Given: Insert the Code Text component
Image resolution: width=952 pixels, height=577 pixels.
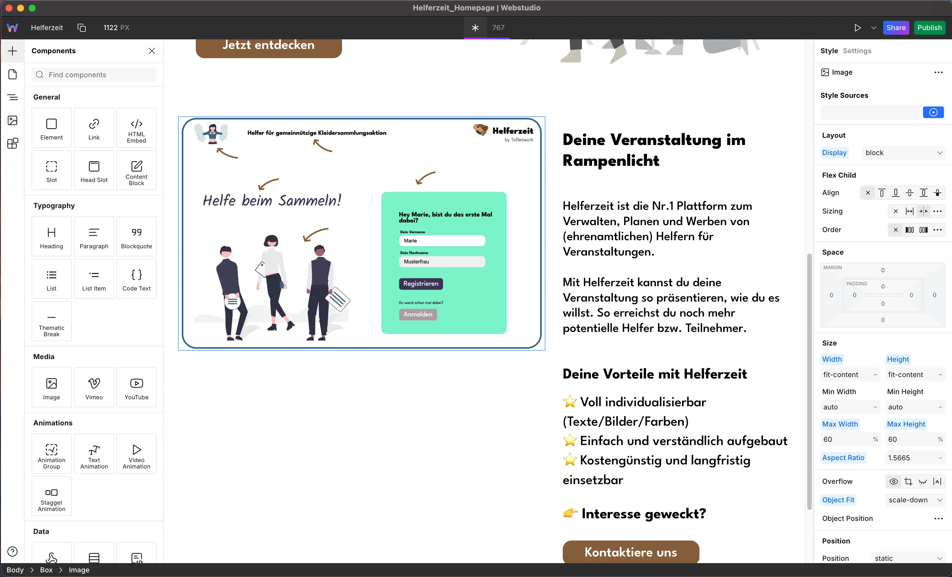Looking at the screenshot, I should pos(136,279).
